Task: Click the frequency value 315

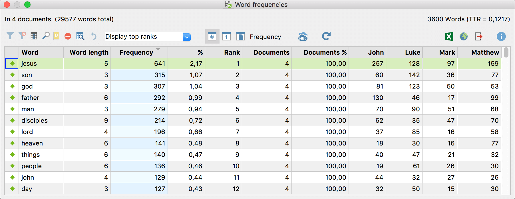Action: pyautogui.click(x=160, y=75)
